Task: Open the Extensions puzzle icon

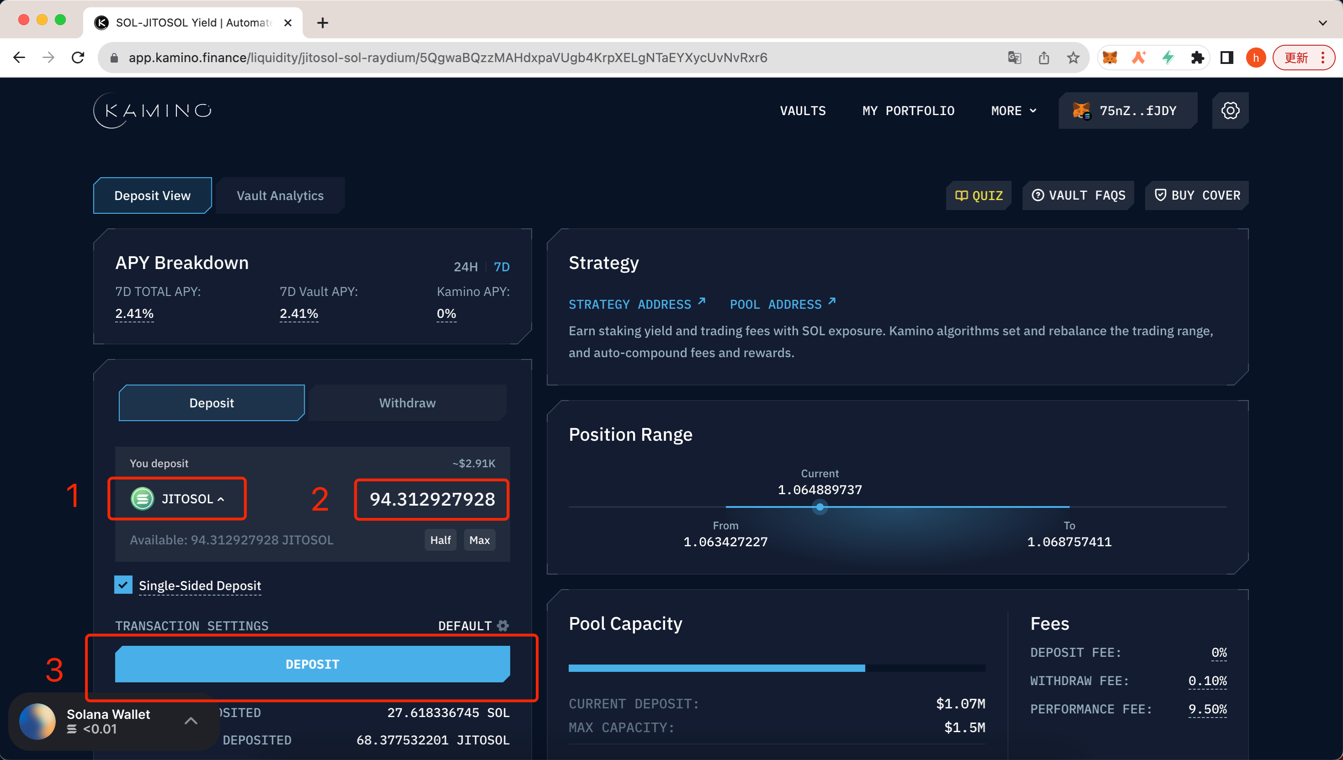Action: [x=1197, y=58]
